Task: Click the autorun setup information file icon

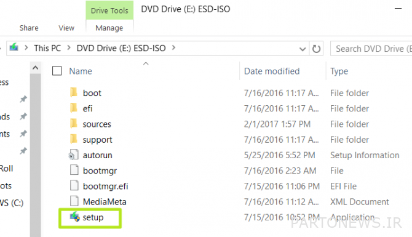Action: click(73, 155)
